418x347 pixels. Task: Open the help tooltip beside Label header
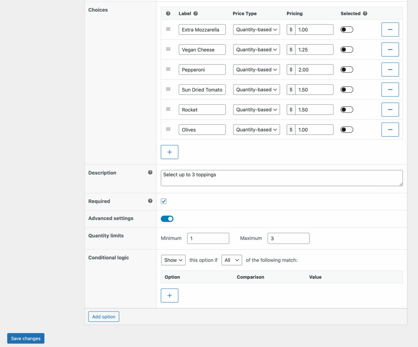click(x=196, y=13)
